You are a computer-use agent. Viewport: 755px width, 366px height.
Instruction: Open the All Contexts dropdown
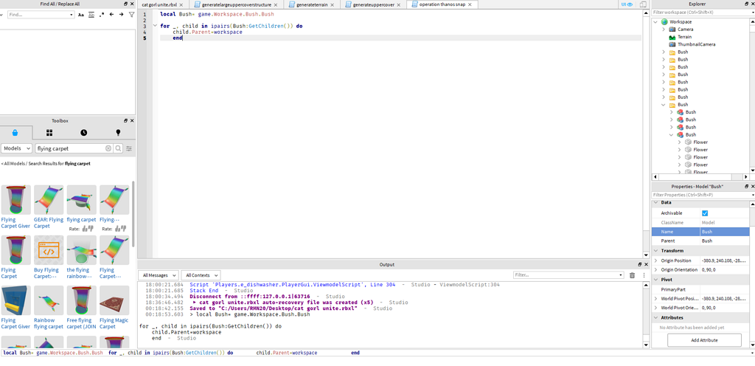(201, 275)
